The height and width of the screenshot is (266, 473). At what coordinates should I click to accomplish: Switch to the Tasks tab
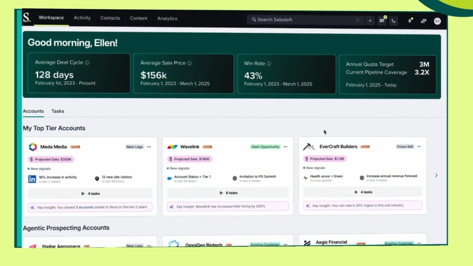pos(58,111)
